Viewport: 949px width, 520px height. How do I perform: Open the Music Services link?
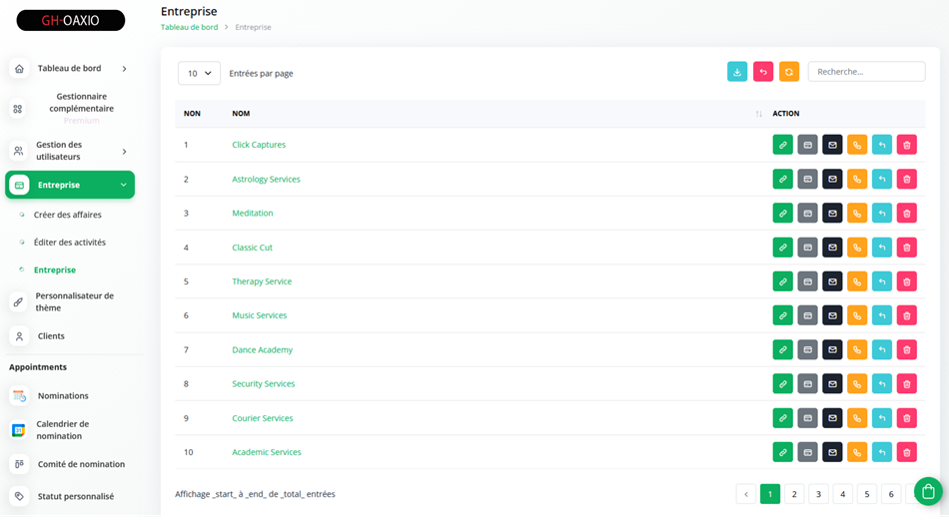tap(259, 315)
